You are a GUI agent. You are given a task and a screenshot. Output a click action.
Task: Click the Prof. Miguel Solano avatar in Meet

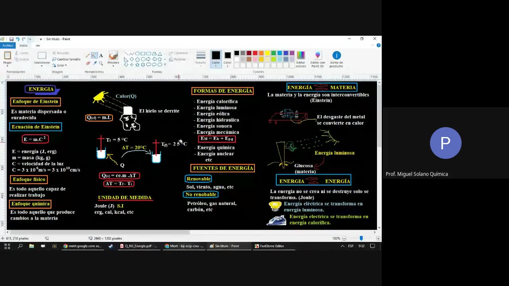445,143
